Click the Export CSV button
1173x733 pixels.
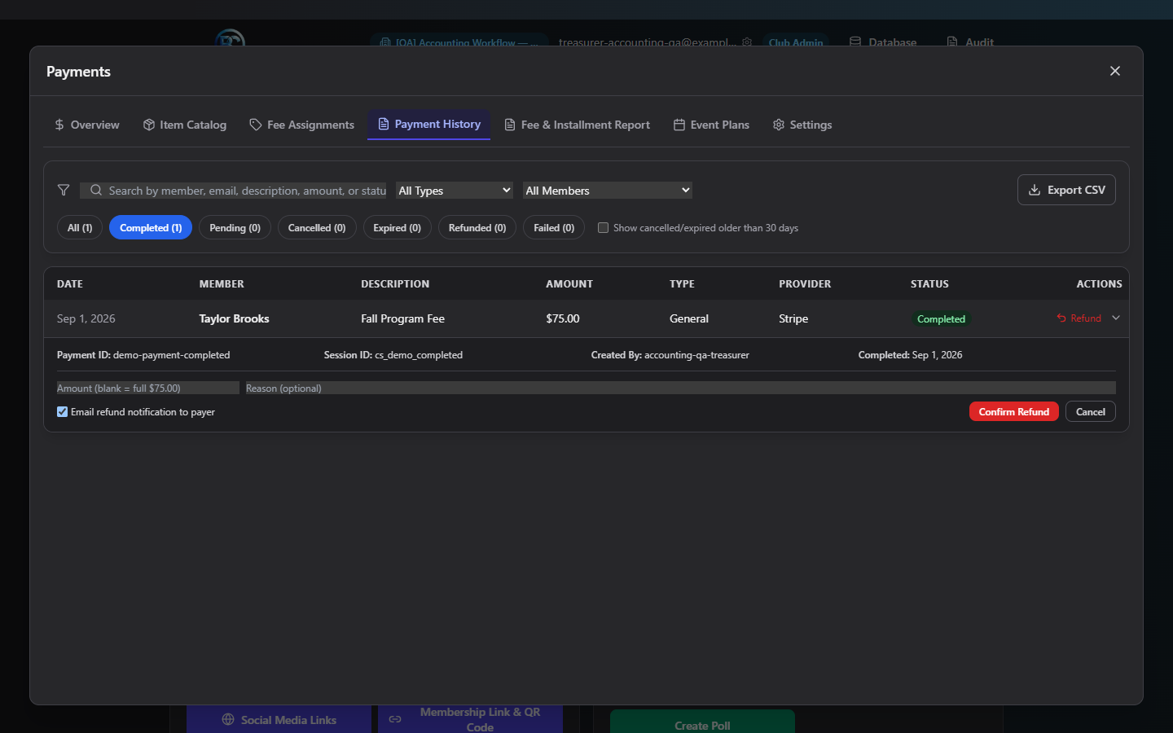coord(1066,190)
